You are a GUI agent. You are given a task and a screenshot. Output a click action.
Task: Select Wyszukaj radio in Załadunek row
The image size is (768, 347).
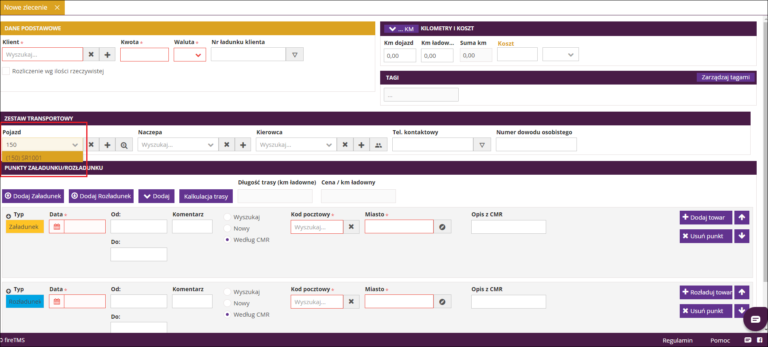point(228,217)
